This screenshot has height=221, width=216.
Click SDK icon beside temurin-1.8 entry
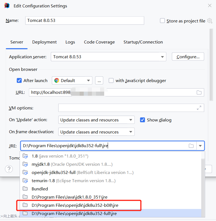point(25,181)
